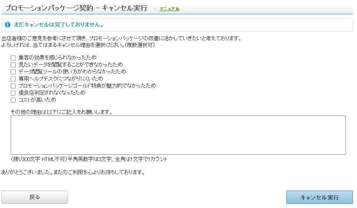Tick 見たいデータを閲覧することができなかったため option

tap(13, 65)
